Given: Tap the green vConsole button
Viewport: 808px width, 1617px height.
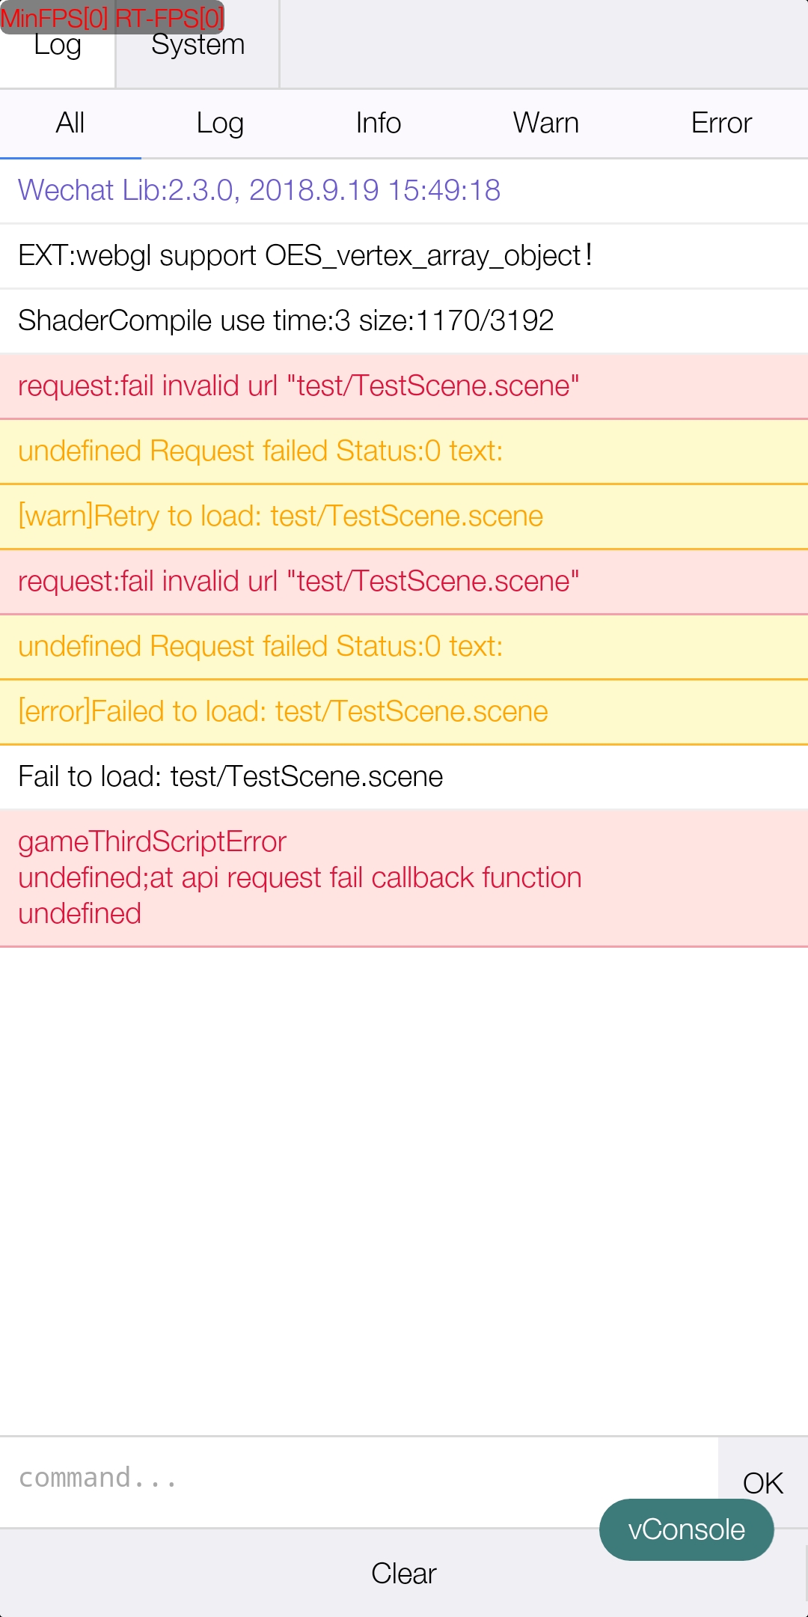Looking at the screenshot, I should (686, 1529).
